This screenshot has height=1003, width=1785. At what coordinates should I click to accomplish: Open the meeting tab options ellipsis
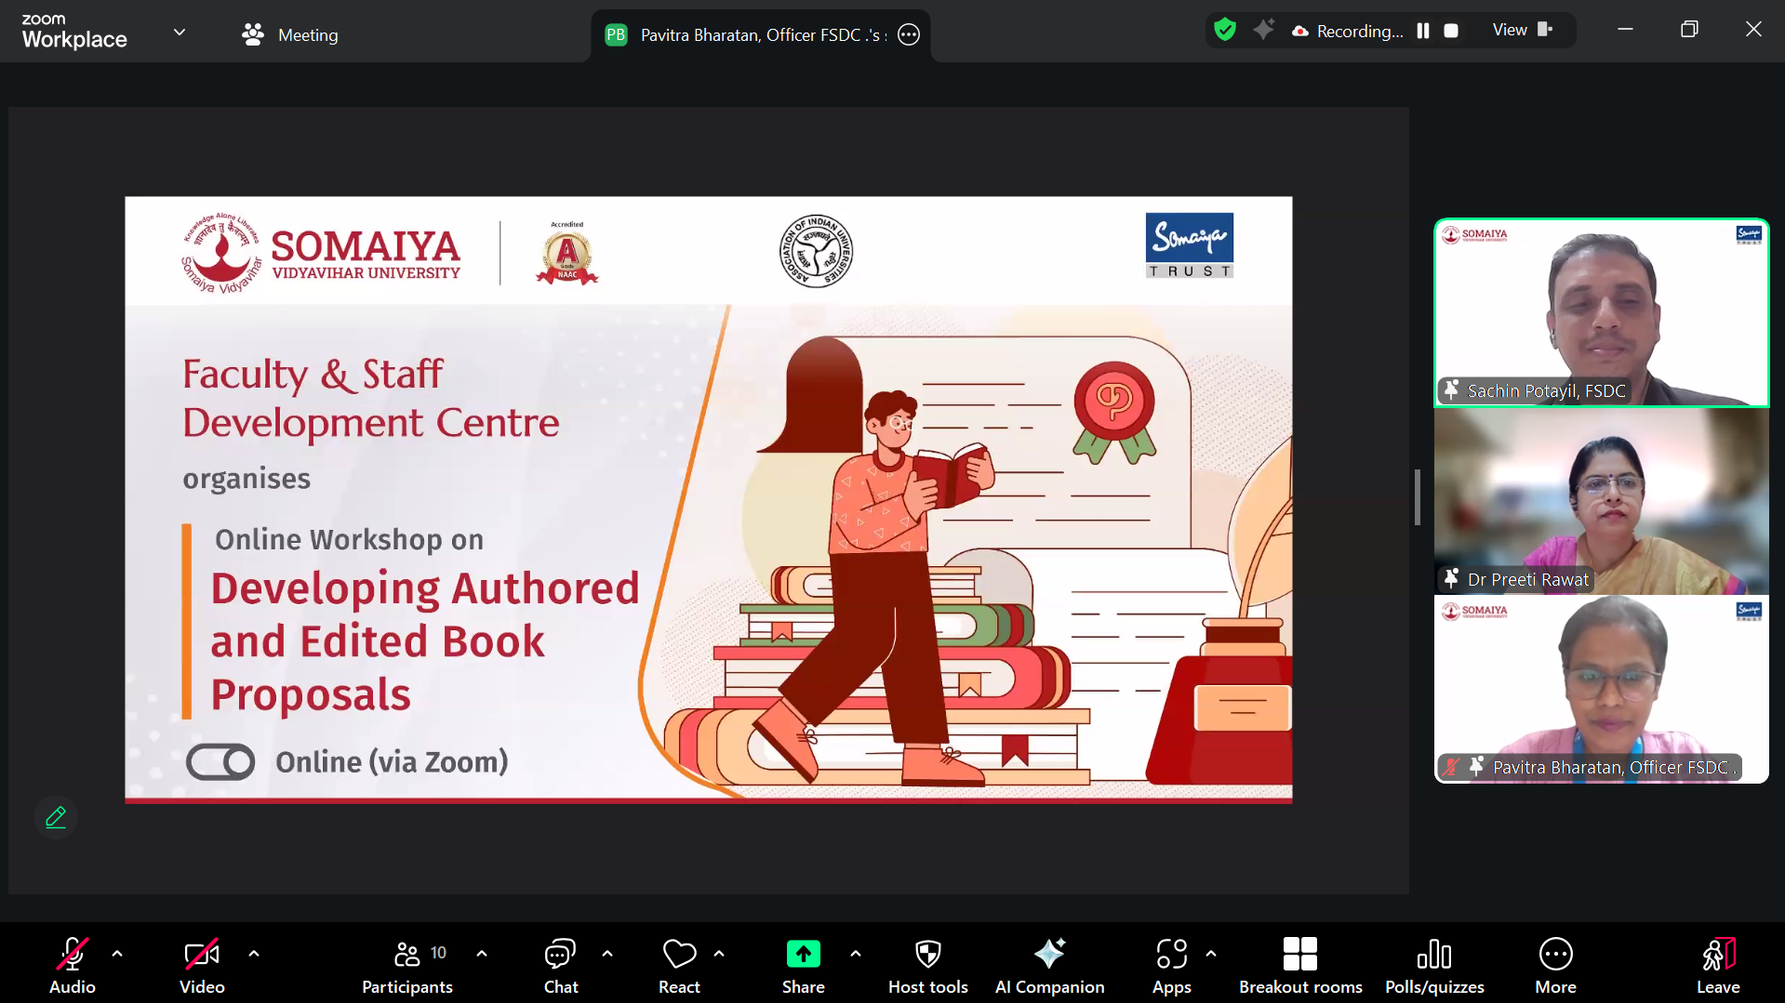(908, 34)
